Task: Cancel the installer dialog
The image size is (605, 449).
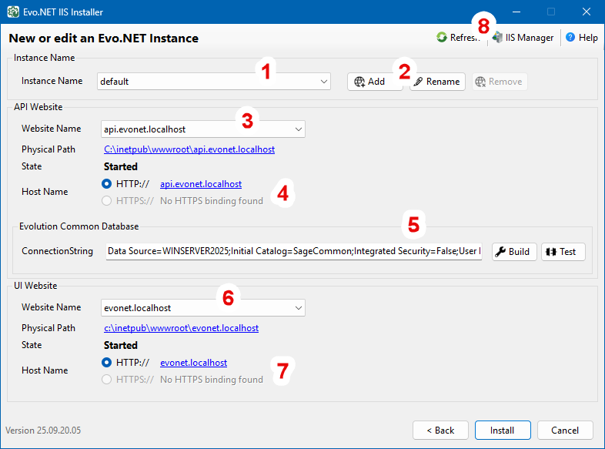Action: tap(565, 430)
